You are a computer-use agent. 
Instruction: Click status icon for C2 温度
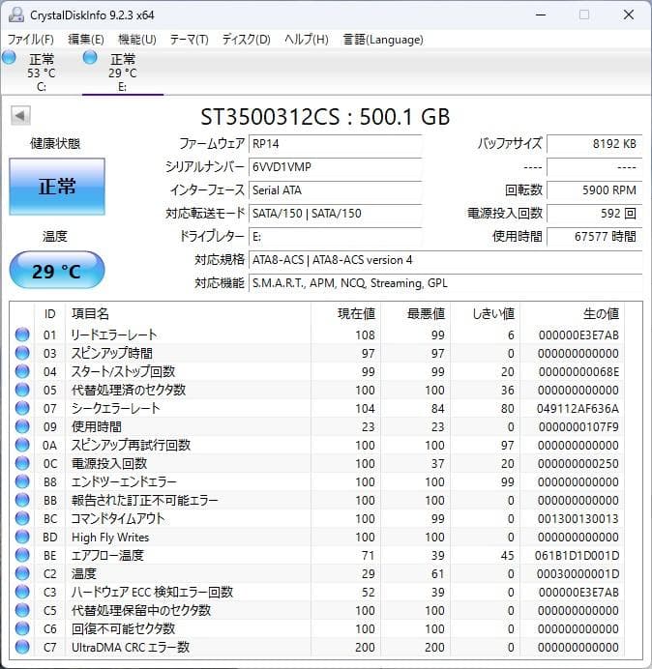click(22, 573)
